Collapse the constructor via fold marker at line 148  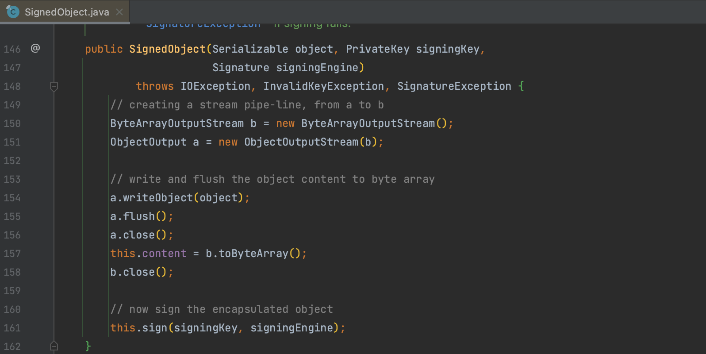tap(54, 87)
